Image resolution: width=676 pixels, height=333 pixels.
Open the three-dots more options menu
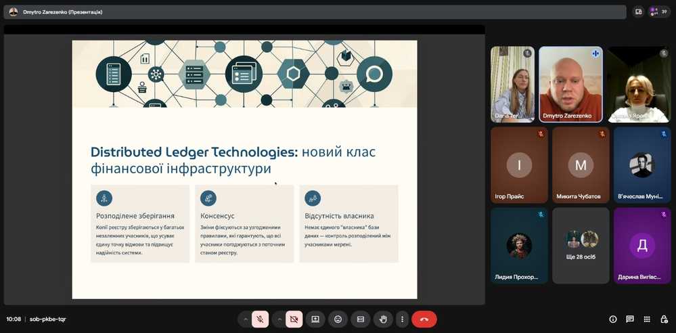coord(403,319)
